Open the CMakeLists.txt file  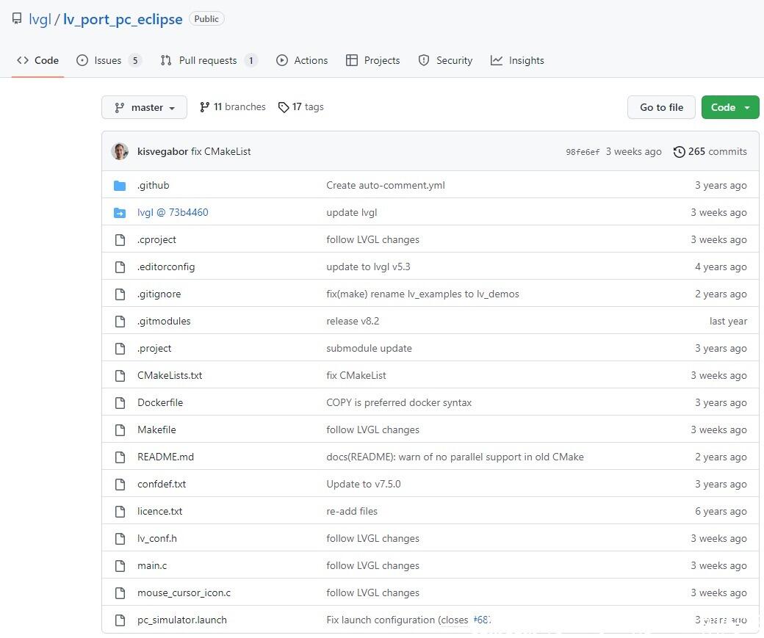(x=170, y=376)
